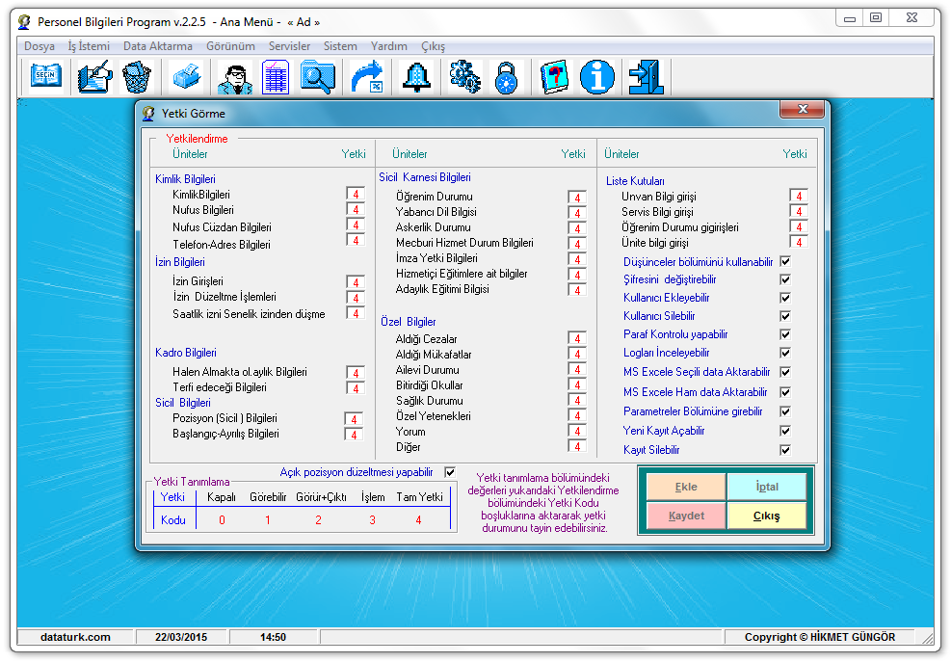Click the date 22/03/2015 in status bar
This screenshot has width=951, height=662.
[181, 637]
